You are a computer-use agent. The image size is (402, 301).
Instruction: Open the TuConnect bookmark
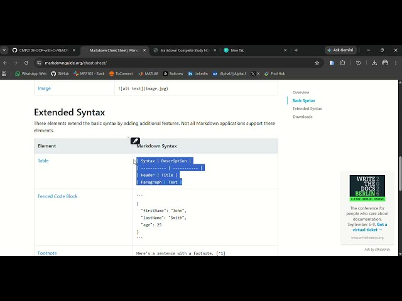[121, 74]
